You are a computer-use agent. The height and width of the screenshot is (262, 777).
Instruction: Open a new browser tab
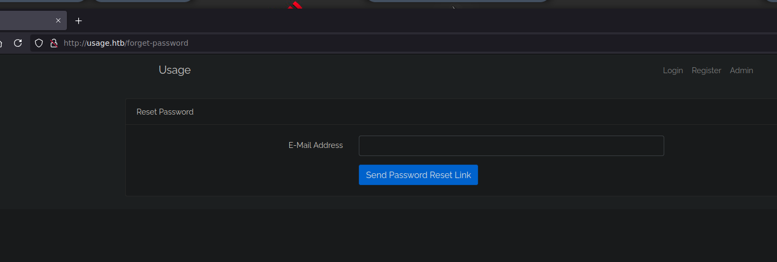click(x=79, y=21)
